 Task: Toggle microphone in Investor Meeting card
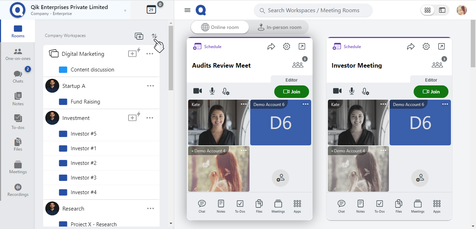click(x=352, y=91)
